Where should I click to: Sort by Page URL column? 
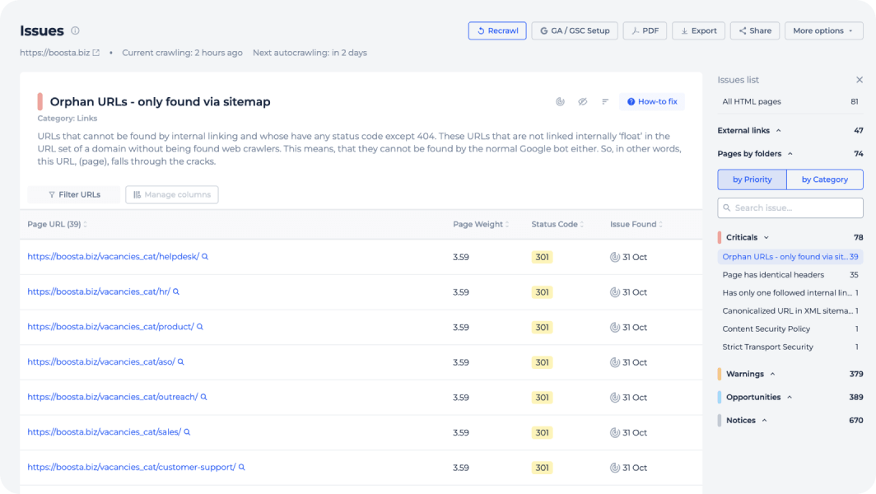pyautogui.click(x=57, y=224)
